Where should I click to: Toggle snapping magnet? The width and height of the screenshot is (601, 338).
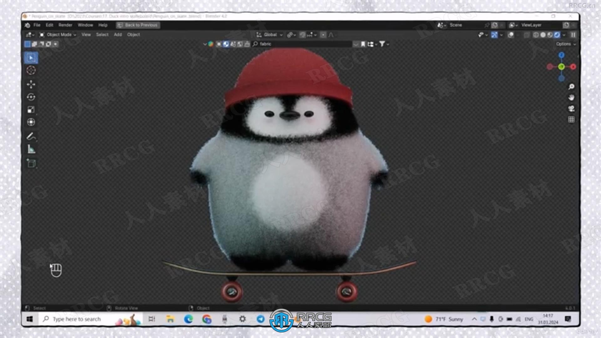click(302, 35)
